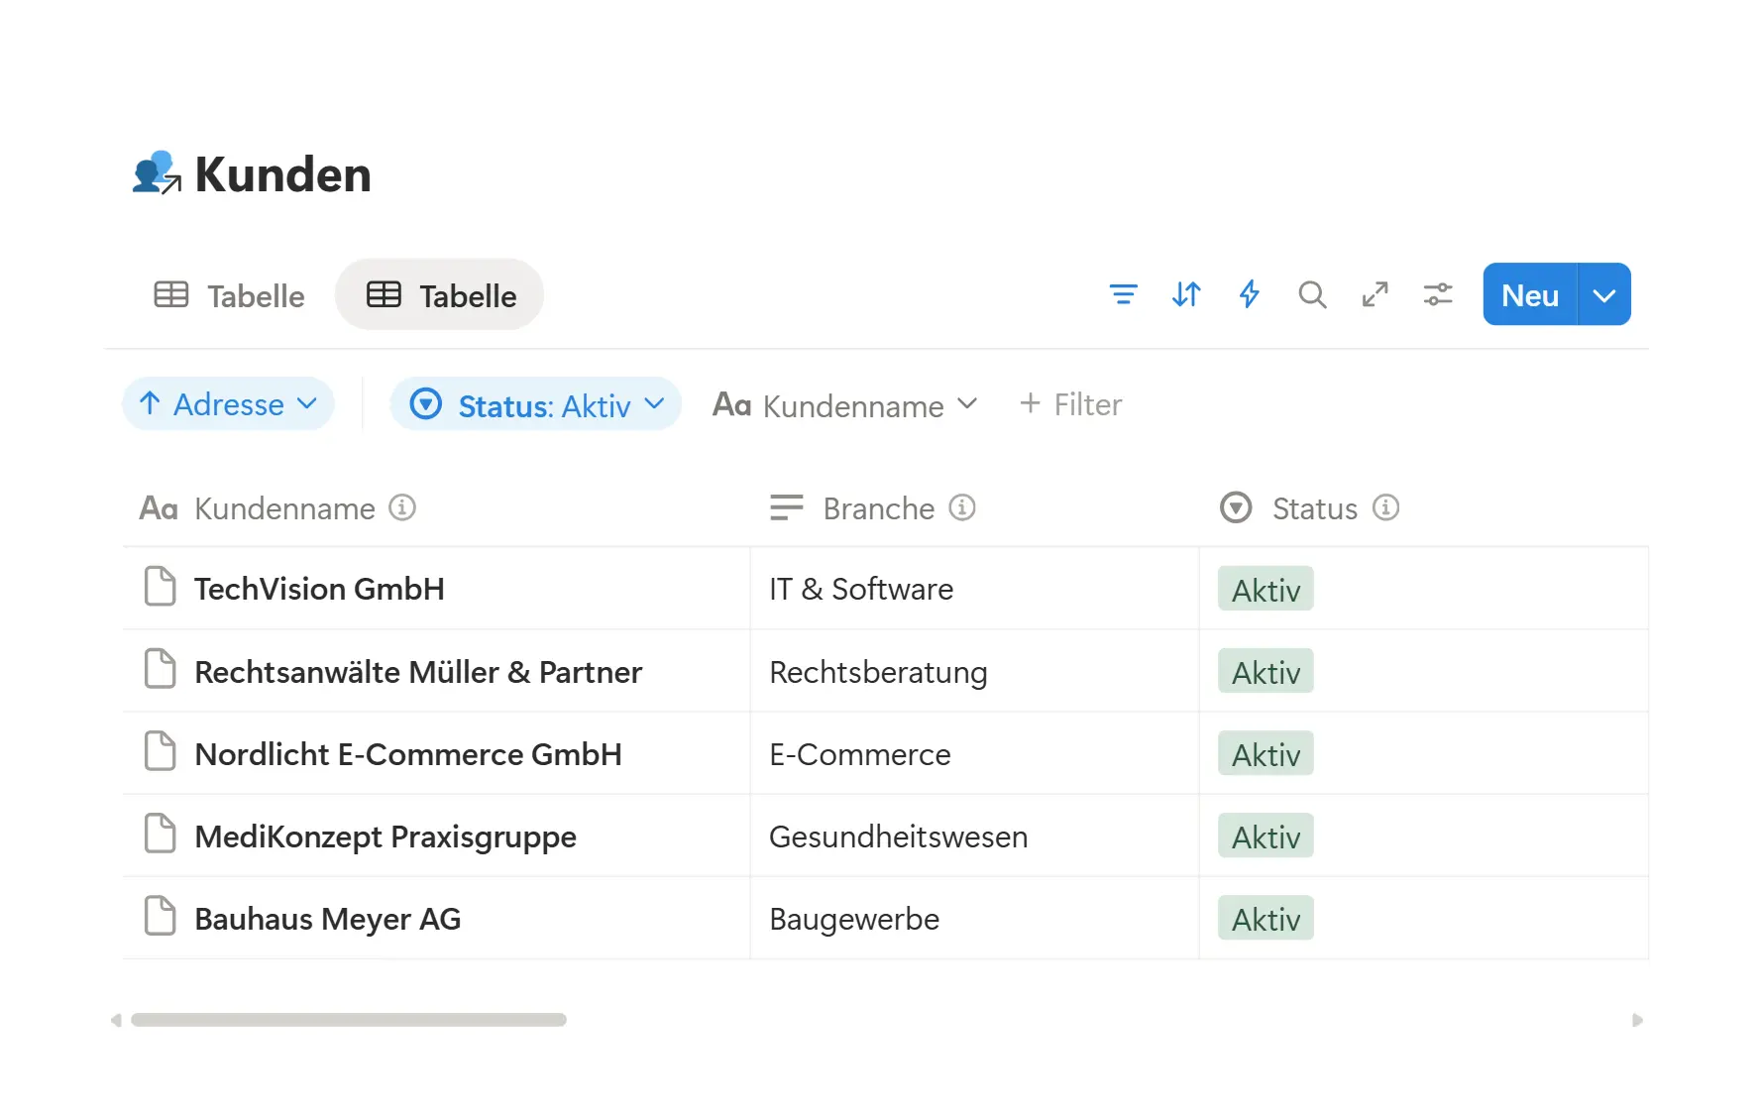This screenshot has height=1115, width=1761.
Task: Open view settings via the sliders icon
Action: click(x=1438, y=294)
